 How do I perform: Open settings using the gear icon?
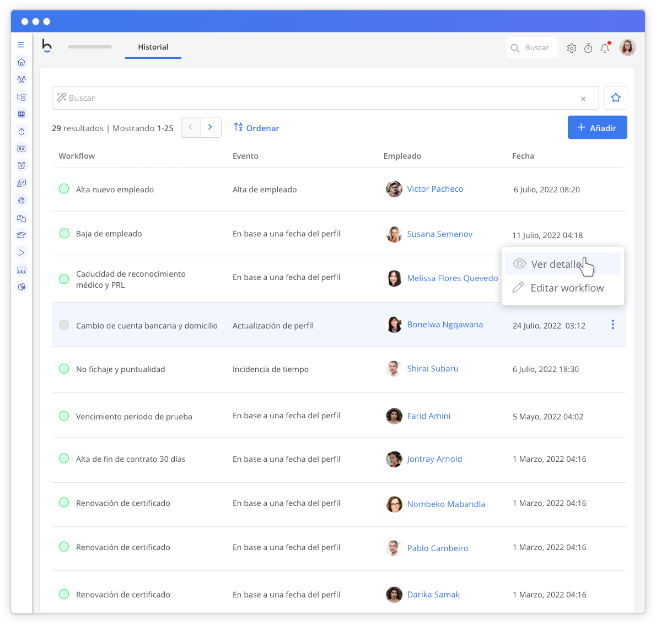click(x=572, y=48)
